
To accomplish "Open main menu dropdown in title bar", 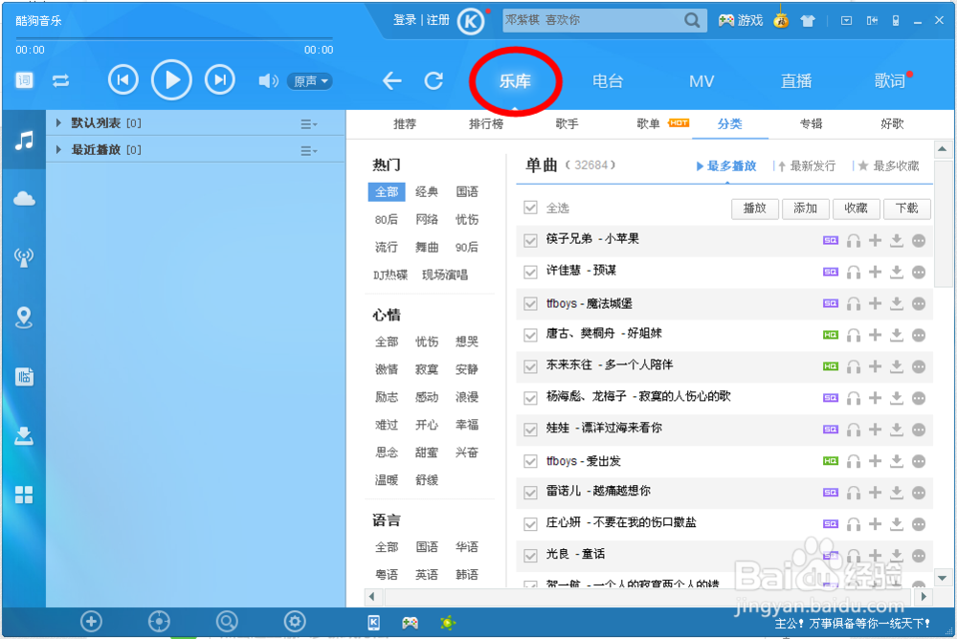I will 846,21.
